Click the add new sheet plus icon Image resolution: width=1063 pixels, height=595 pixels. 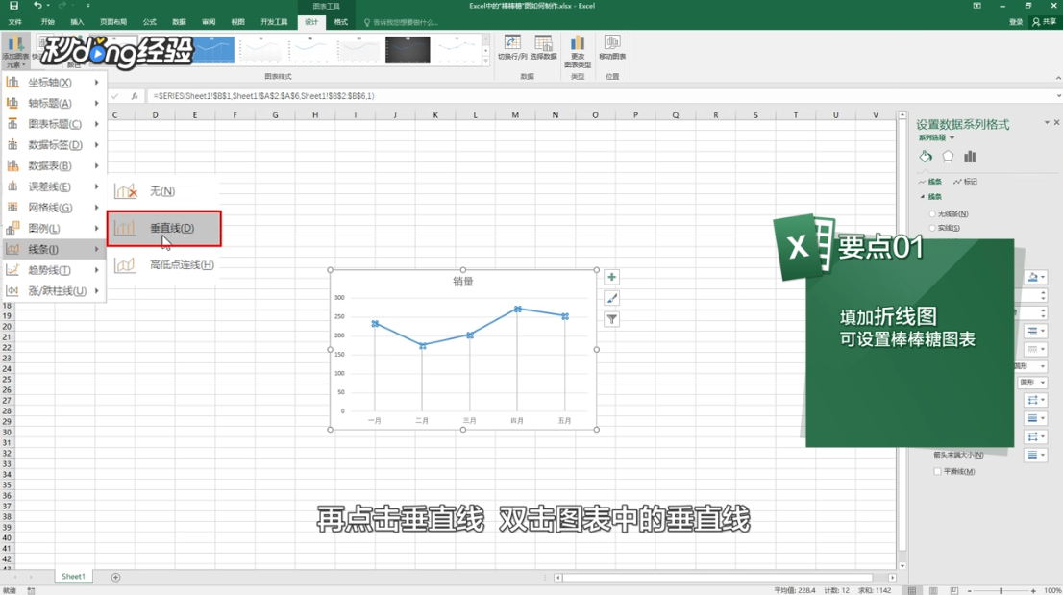click(x=115, y=577)
